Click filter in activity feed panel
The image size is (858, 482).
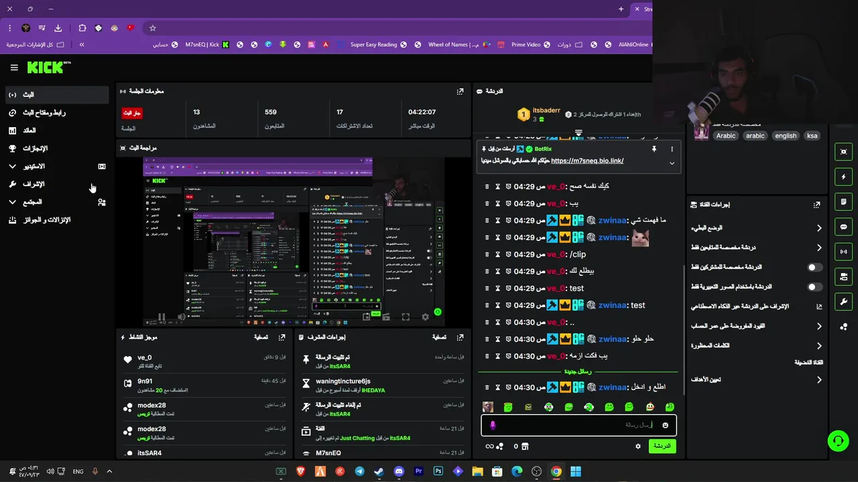coord(261,337)
